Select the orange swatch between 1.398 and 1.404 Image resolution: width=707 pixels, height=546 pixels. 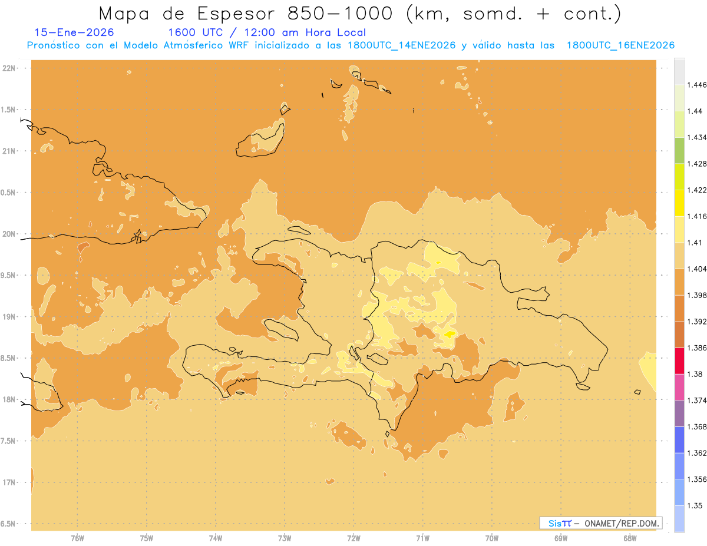(679, 282)
